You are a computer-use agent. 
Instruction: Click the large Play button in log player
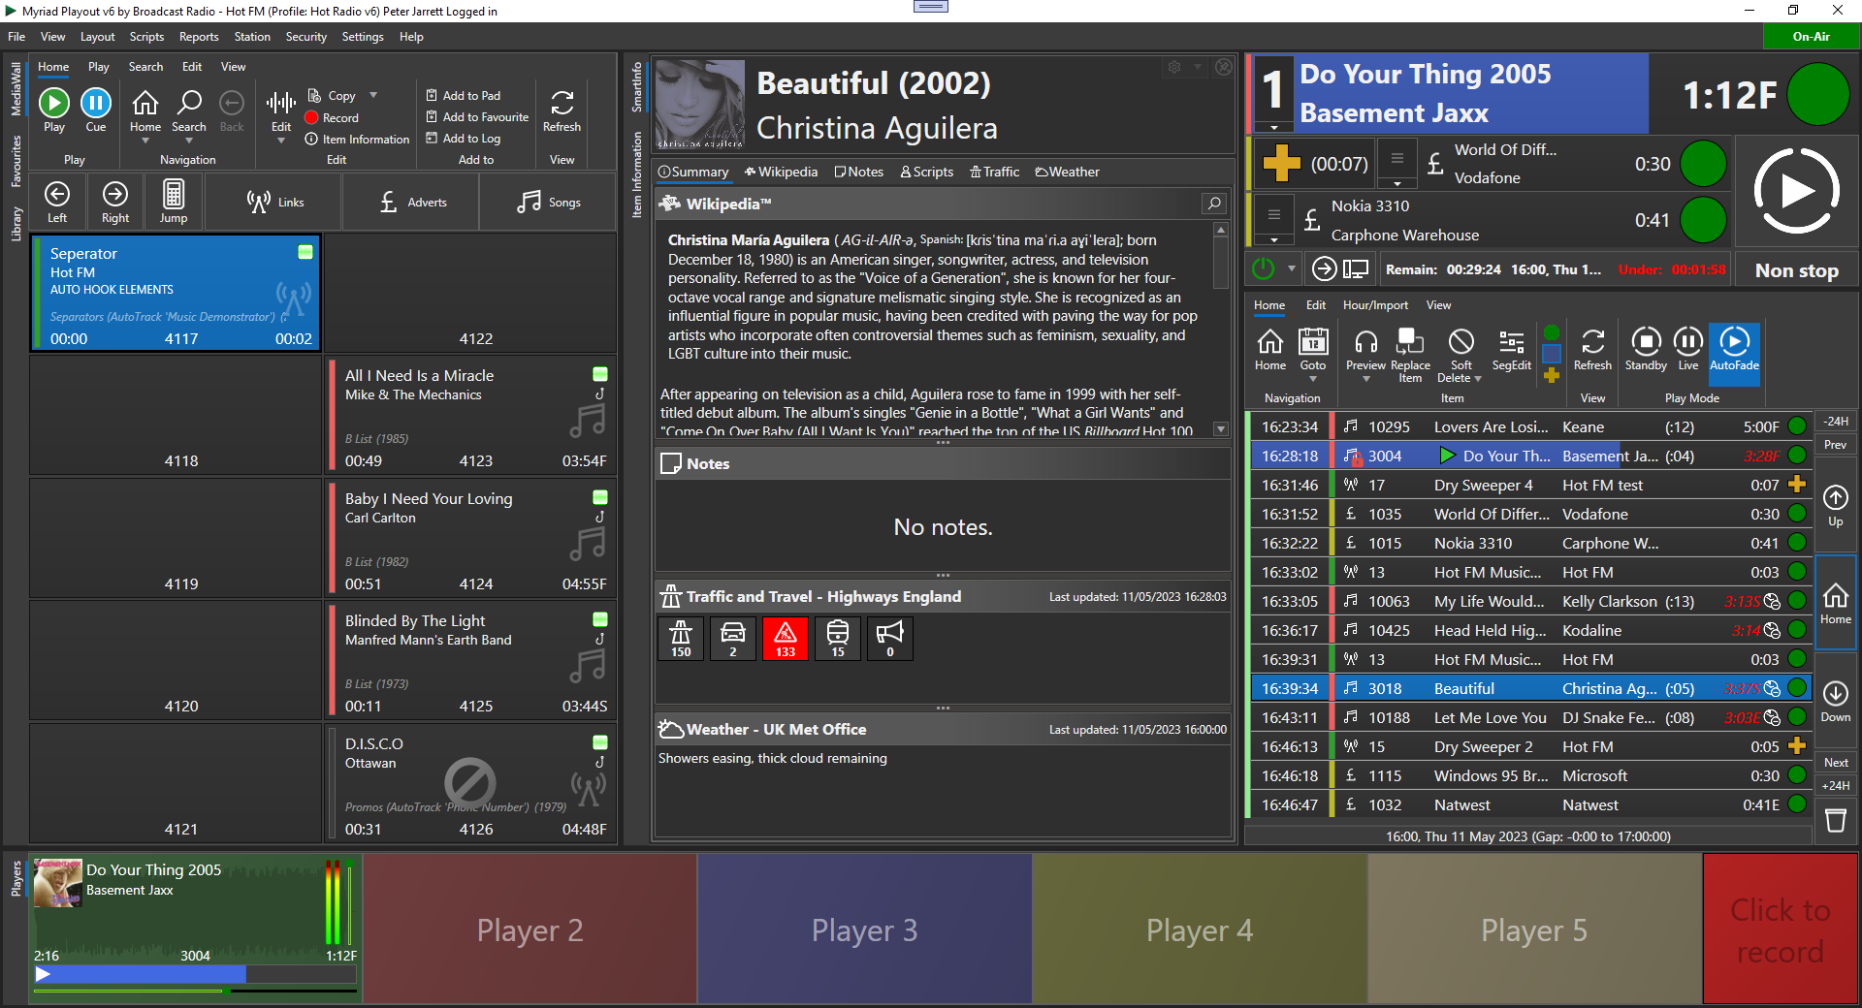pyautogui.click(x=1796, y=191)
